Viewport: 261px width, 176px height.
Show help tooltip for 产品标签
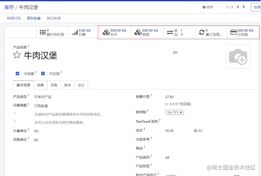[151, 165]
